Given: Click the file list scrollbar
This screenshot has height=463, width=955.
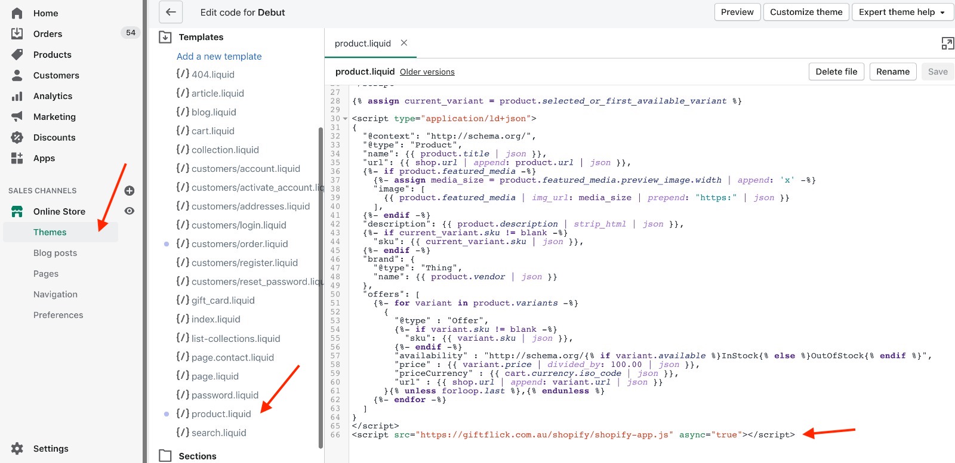Looking at the screenshot, I should click(321, 286).
